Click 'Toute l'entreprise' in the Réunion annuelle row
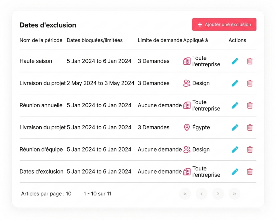Screen dimensions: 276x221 click(206, 105)
